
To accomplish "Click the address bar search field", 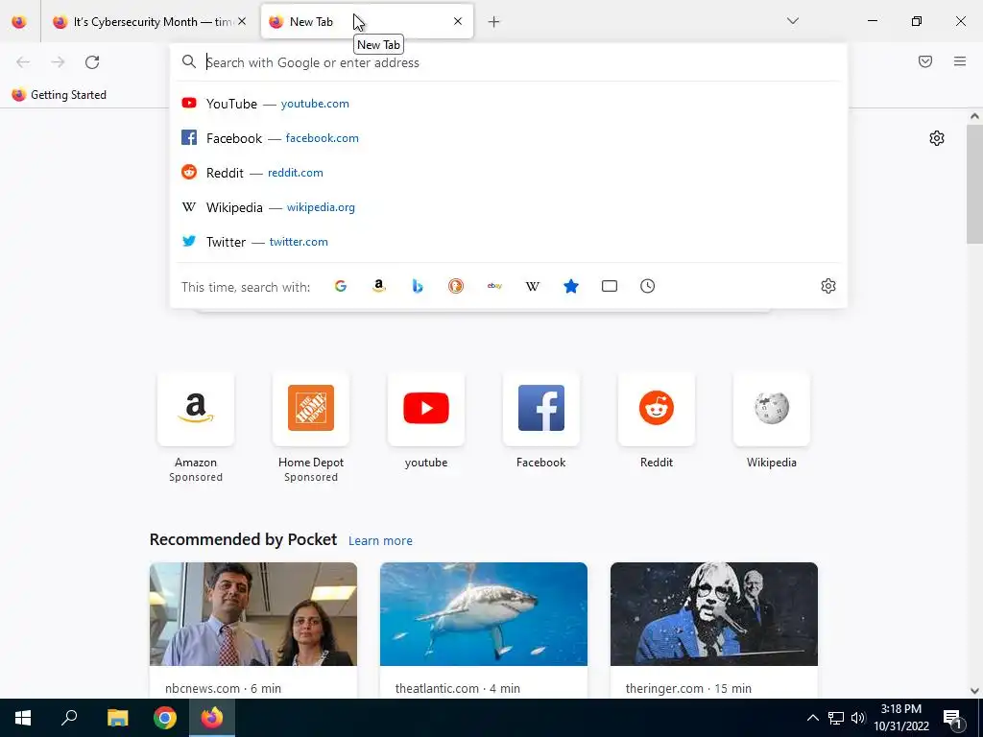I will pos(508,62).
